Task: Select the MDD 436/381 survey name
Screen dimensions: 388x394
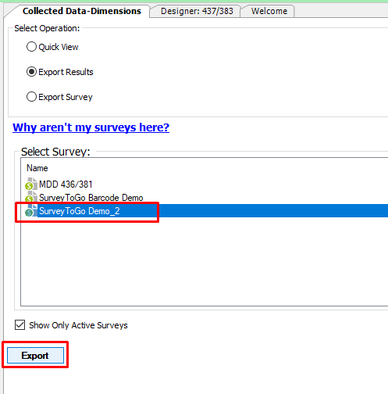Action: pos(66,184)
